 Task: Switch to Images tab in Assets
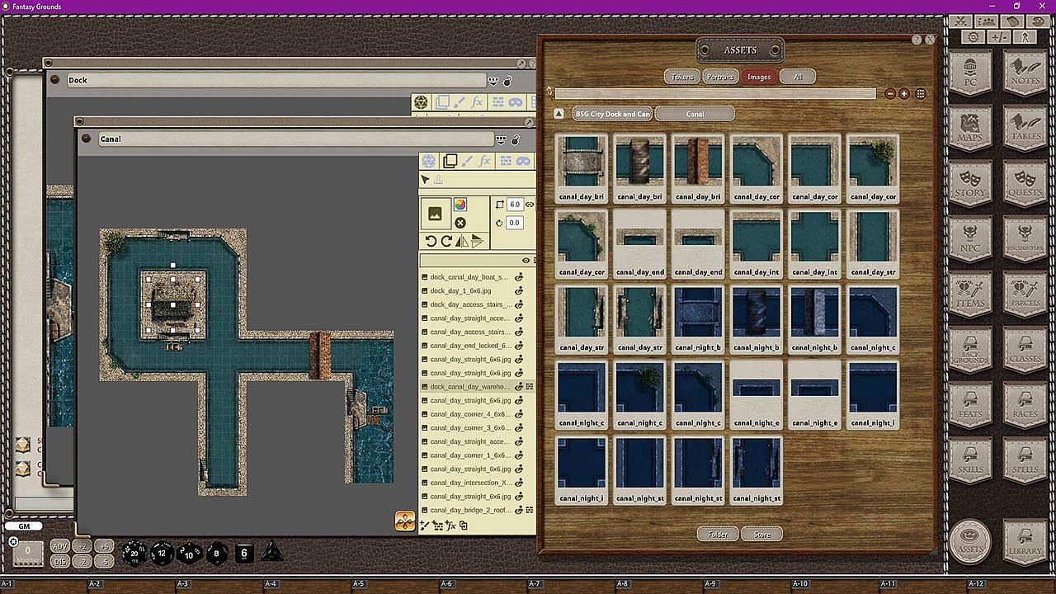(x=759, y=77)
